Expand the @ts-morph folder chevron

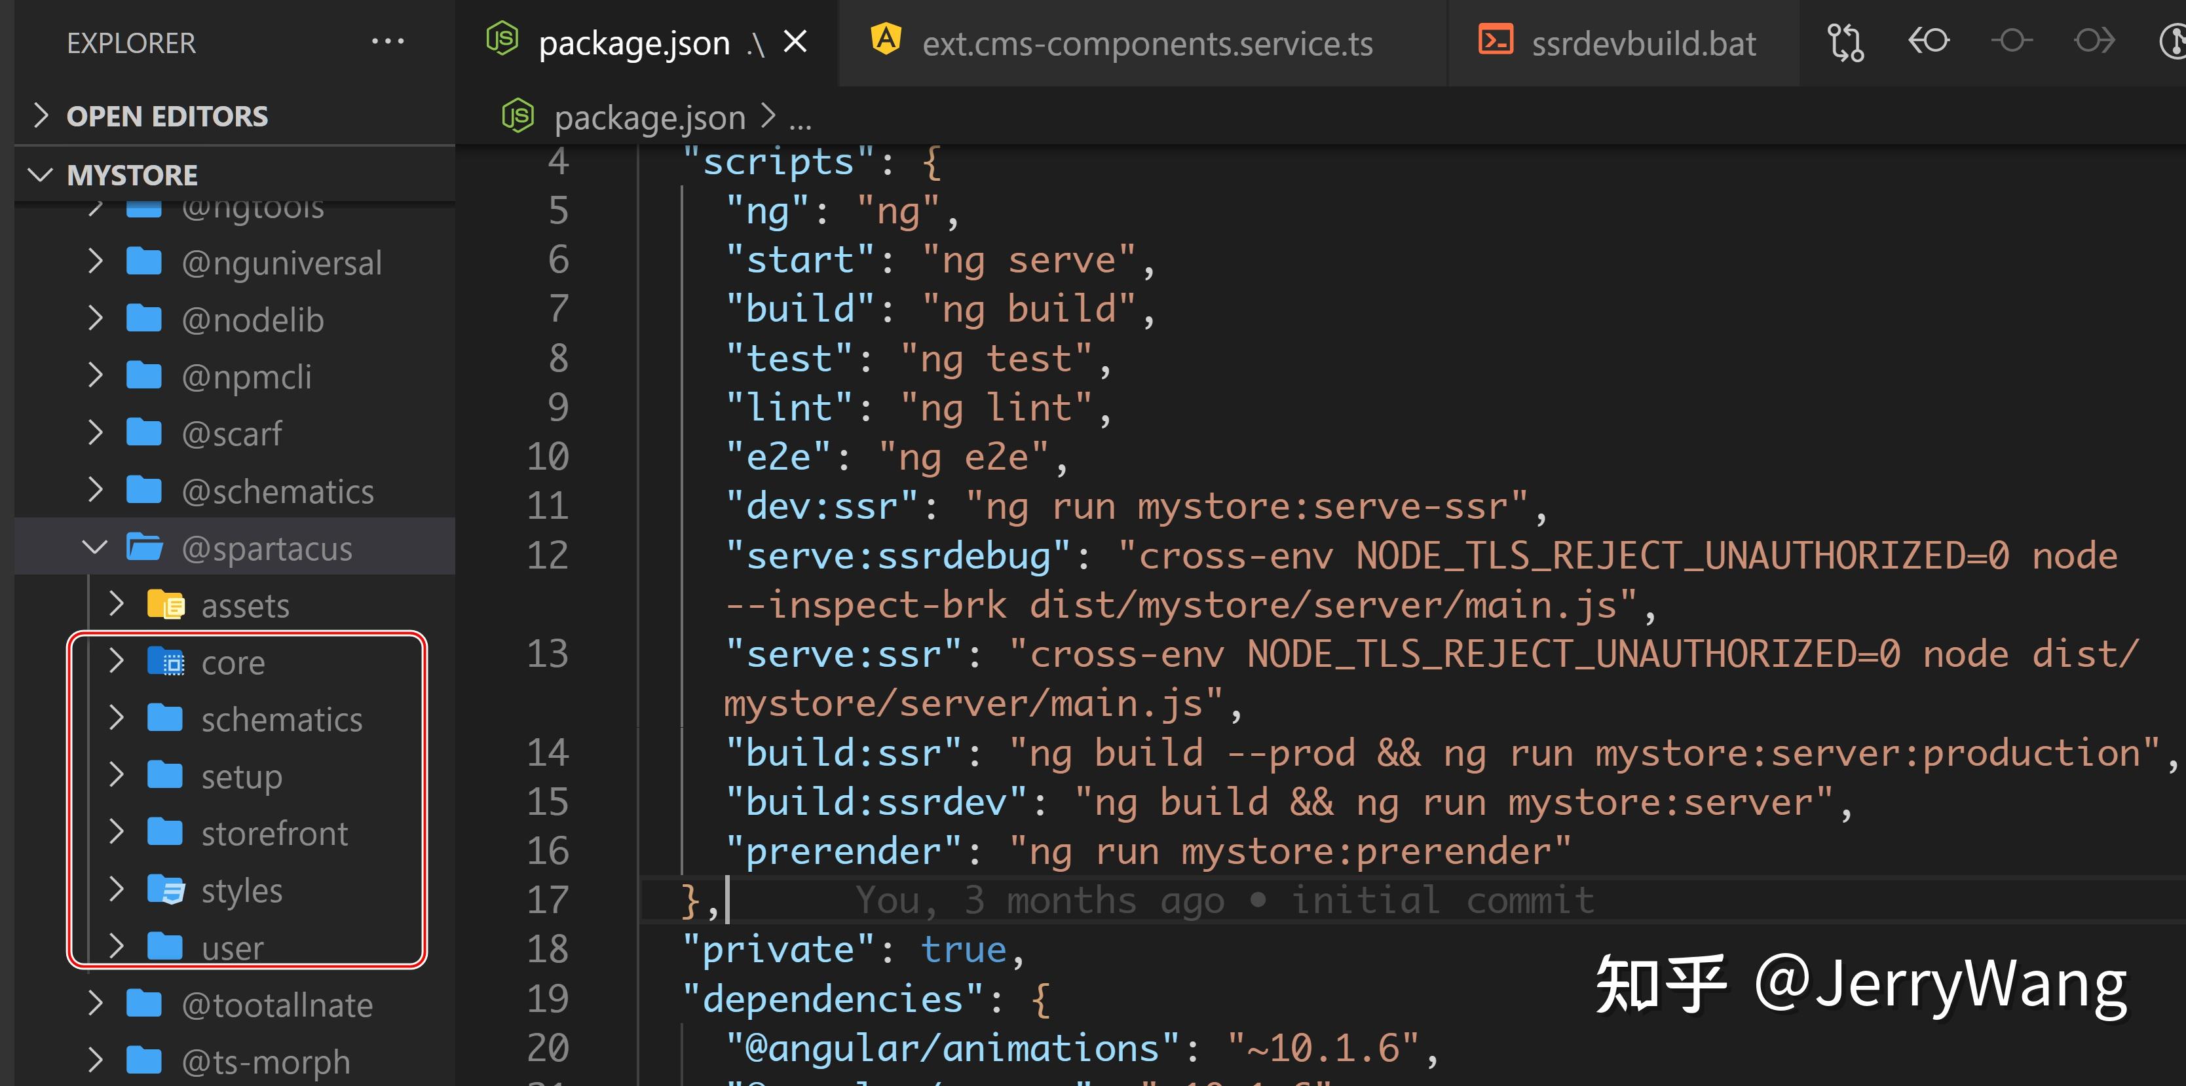point(96,1060)
